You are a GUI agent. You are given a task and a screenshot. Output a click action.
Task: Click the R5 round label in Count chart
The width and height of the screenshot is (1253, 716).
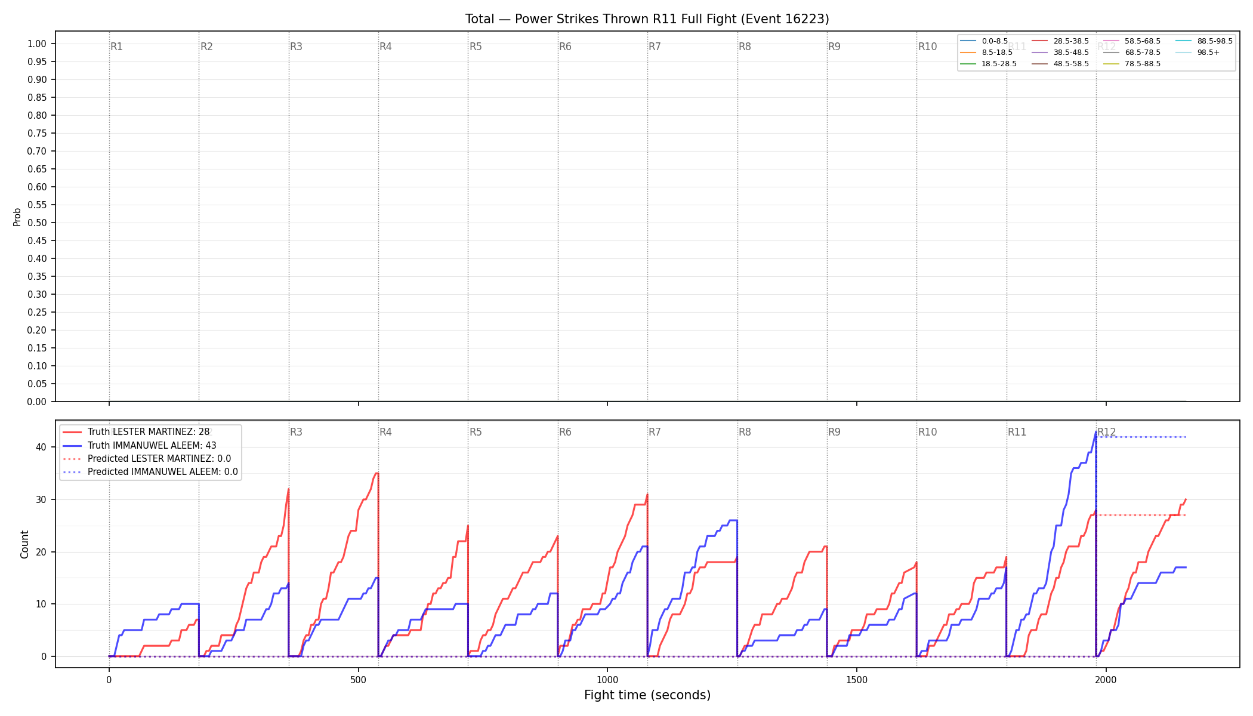pyautogui.click(x=476, y=432)
